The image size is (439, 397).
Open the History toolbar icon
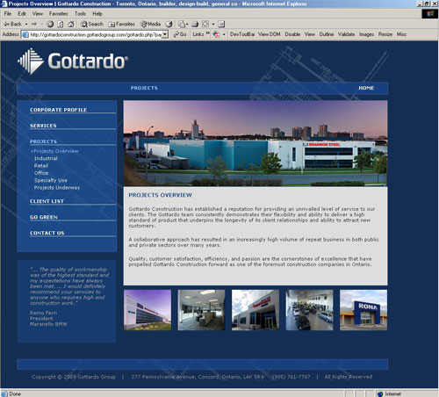(x=169, y=24)
